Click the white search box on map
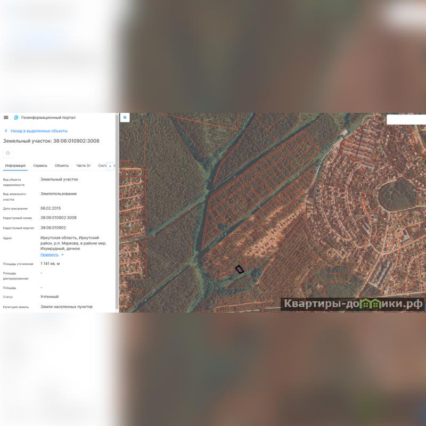This screenshot has height=426, width=426. 406,120
